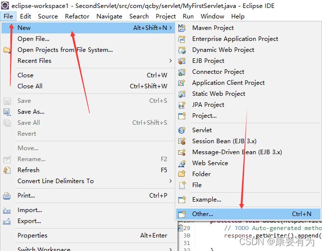
Task: Click the Message-Driven Bean envelope icon
Action: pos(182,152)
